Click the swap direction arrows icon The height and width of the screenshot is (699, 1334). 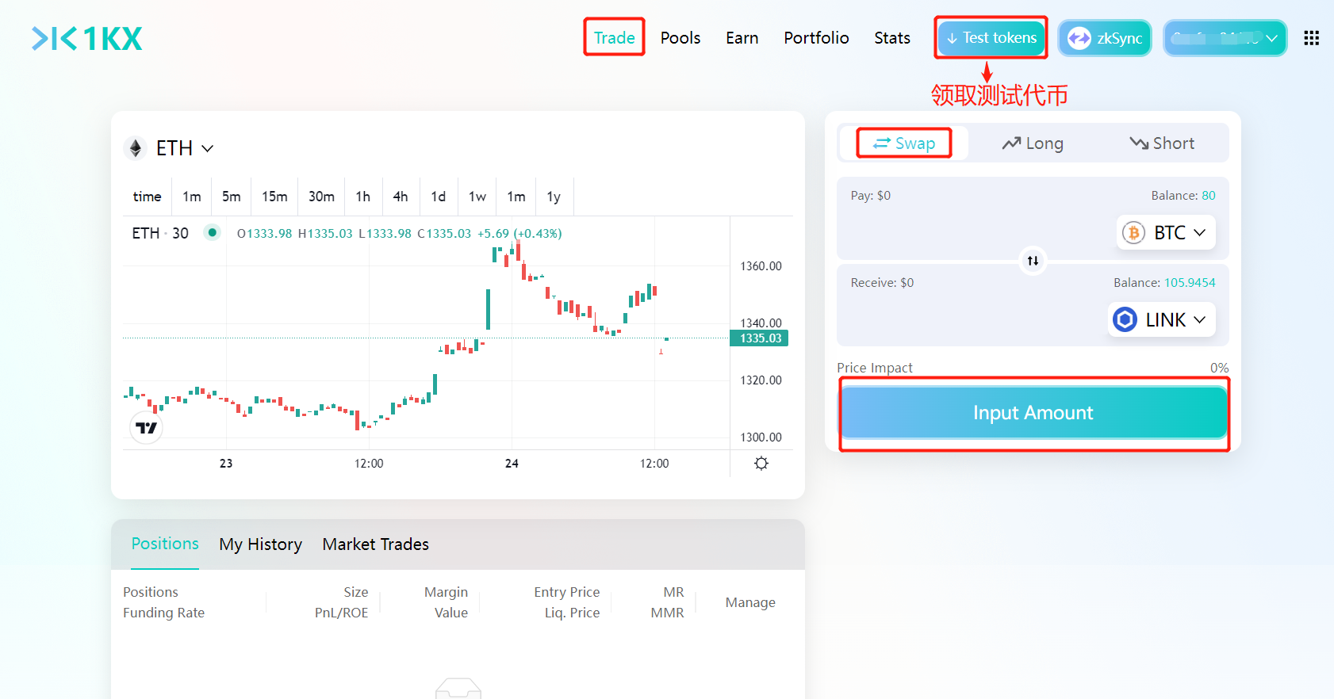(1033, 261)
